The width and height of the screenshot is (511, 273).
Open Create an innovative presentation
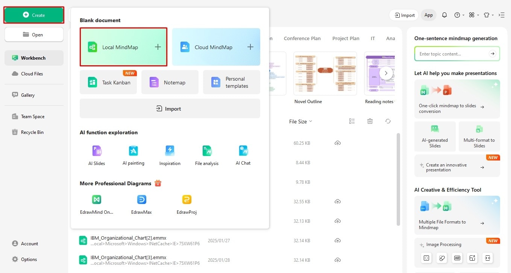pyautogui.click(x=457, y=166)
